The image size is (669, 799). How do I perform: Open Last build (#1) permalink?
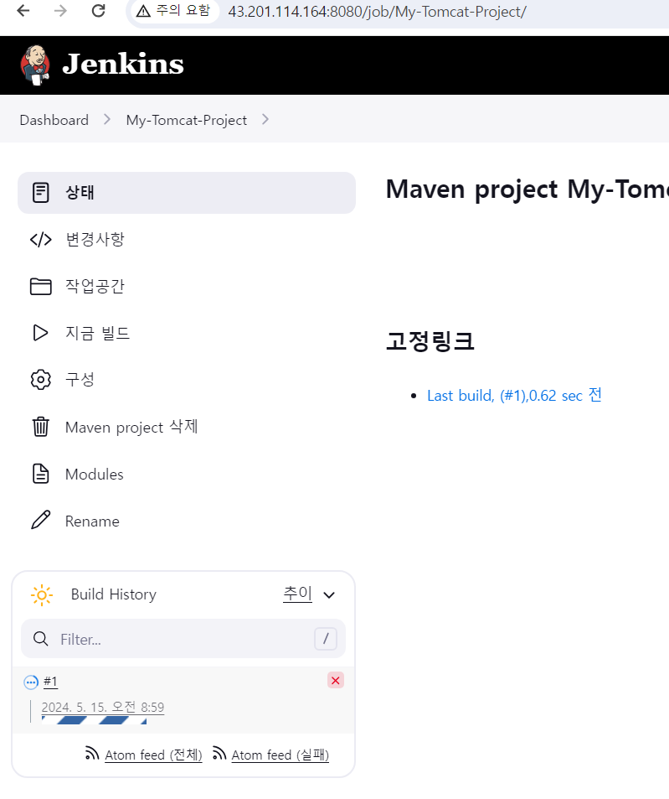(x=514, y=396)
